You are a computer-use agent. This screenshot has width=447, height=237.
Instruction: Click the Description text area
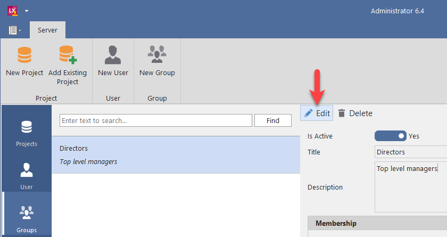pyautogui.click(x=410, y=187)
